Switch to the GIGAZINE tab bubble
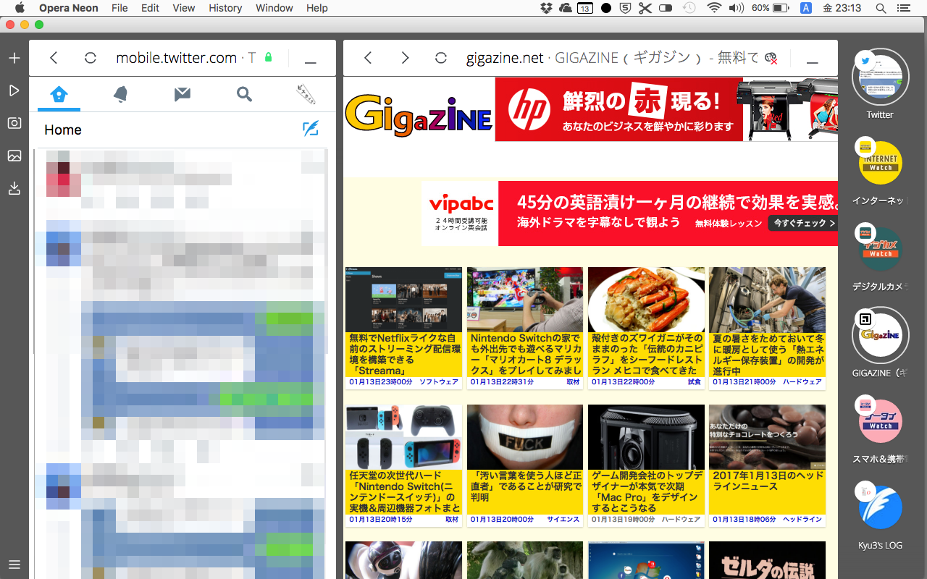 pyautogui.click(x=880, y=334)
